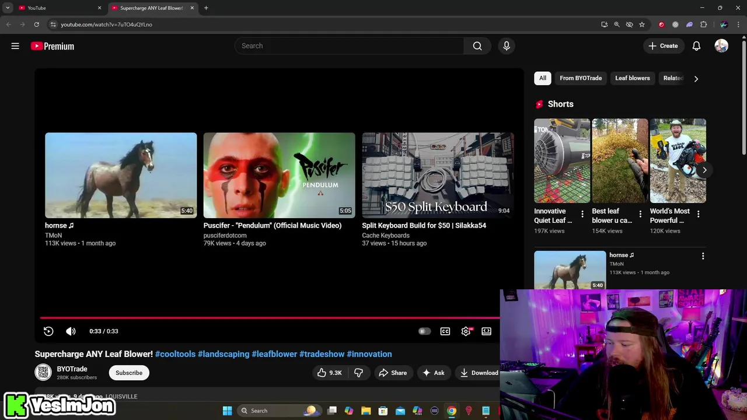Open the YouTube hamburger guide menu
747x420 pixels.
[15, 46]
